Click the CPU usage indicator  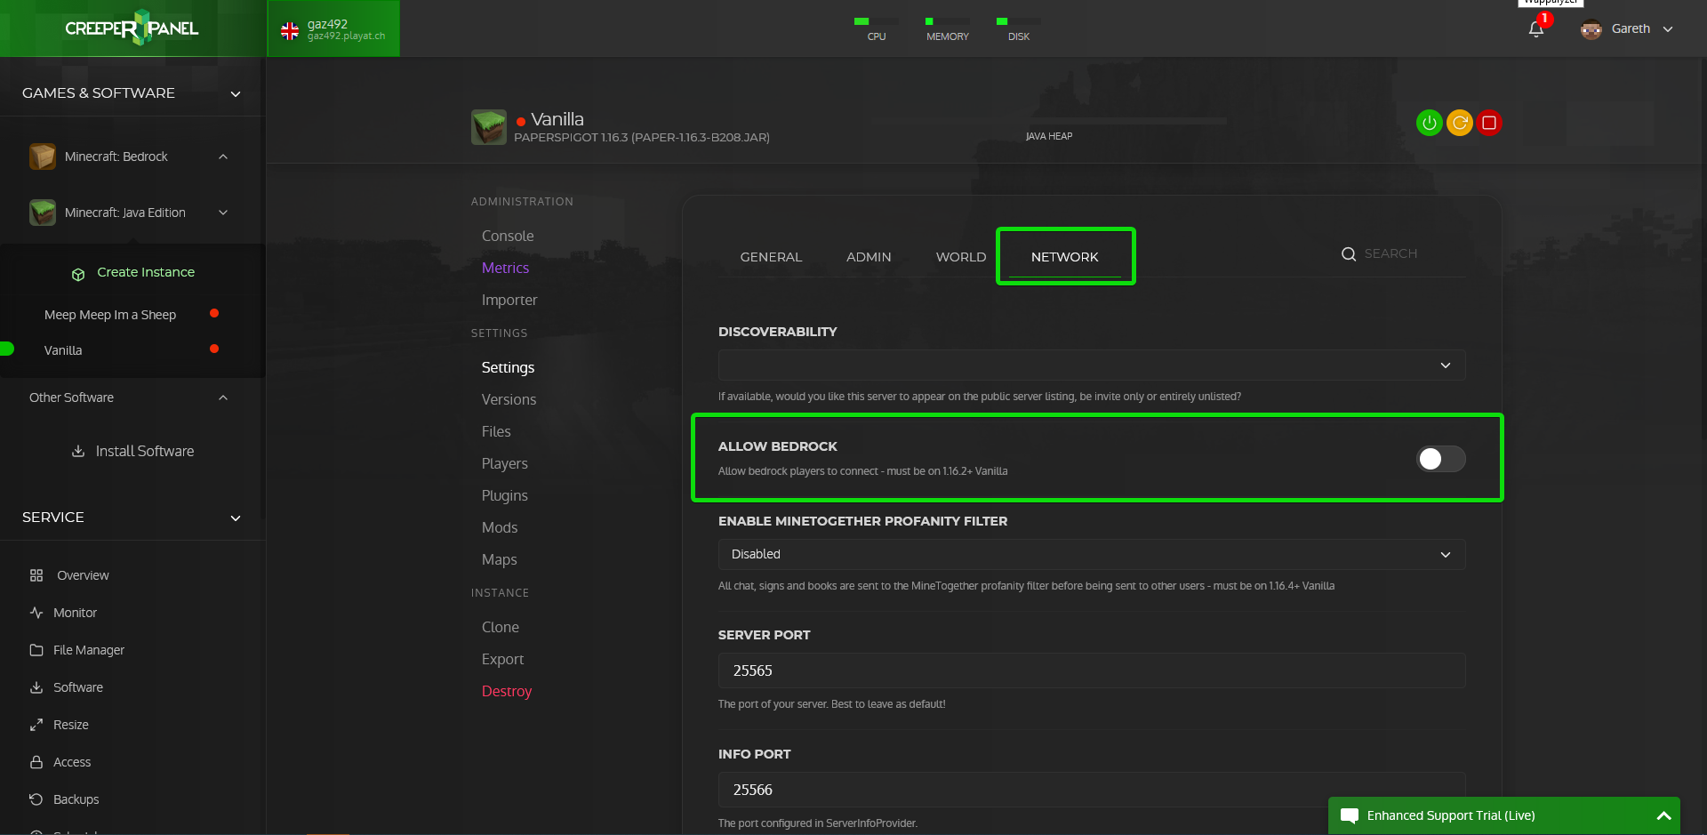coord(877,29)
